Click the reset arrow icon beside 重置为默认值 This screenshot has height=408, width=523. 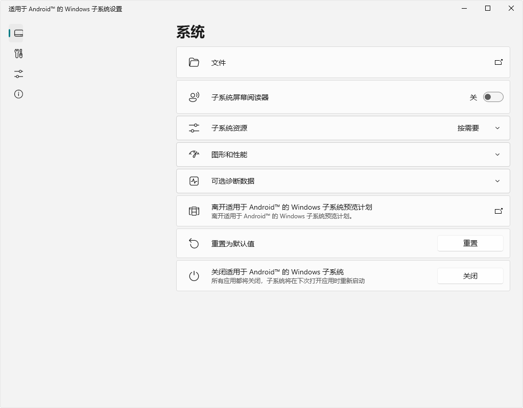[194, 243]
